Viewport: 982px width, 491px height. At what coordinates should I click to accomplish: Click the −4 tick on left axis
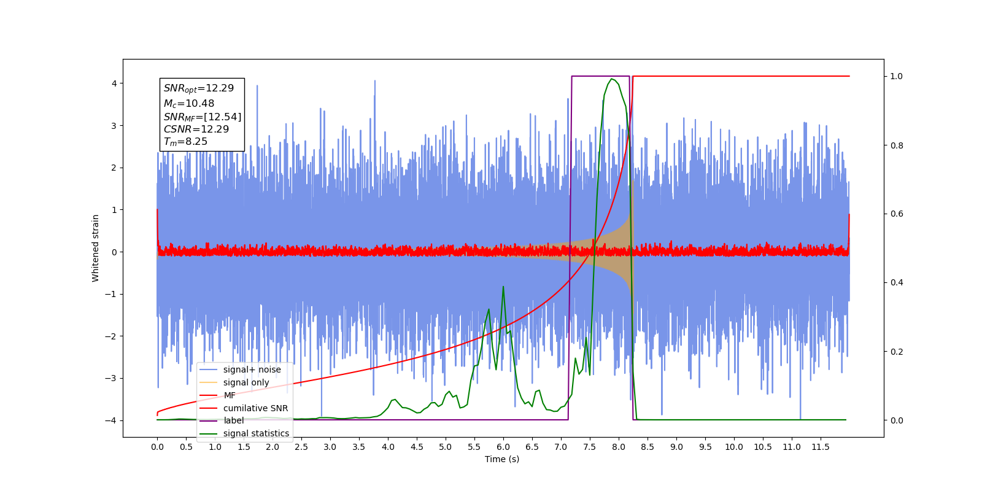[x=110, y=420]
